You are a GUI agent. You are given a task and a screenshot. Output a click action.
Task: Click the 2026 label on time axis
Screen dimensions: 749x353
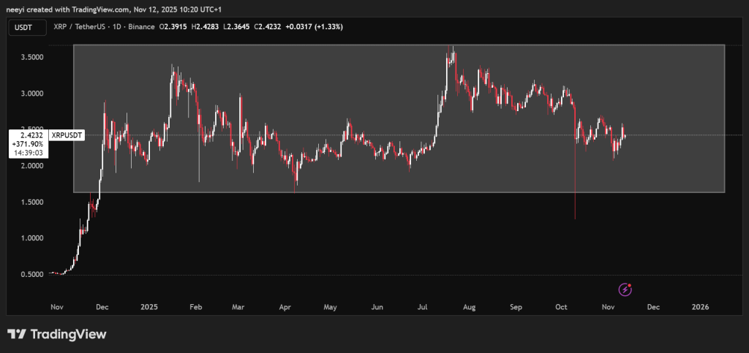point(701,308)
